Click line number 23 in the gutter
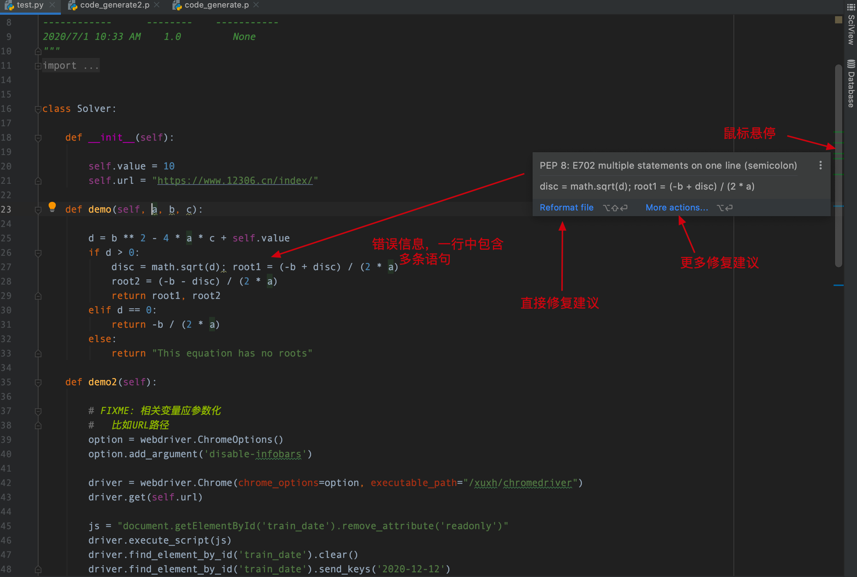857x577 pixels. tap(6, 209)
